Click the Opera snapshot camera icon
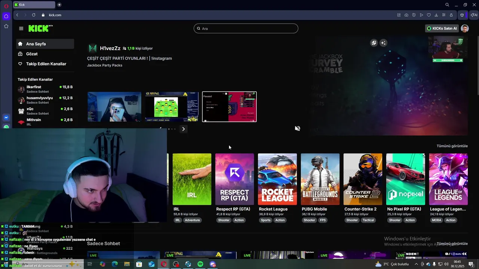Viewport: 479px width, 269px height. tap(406, 15)
